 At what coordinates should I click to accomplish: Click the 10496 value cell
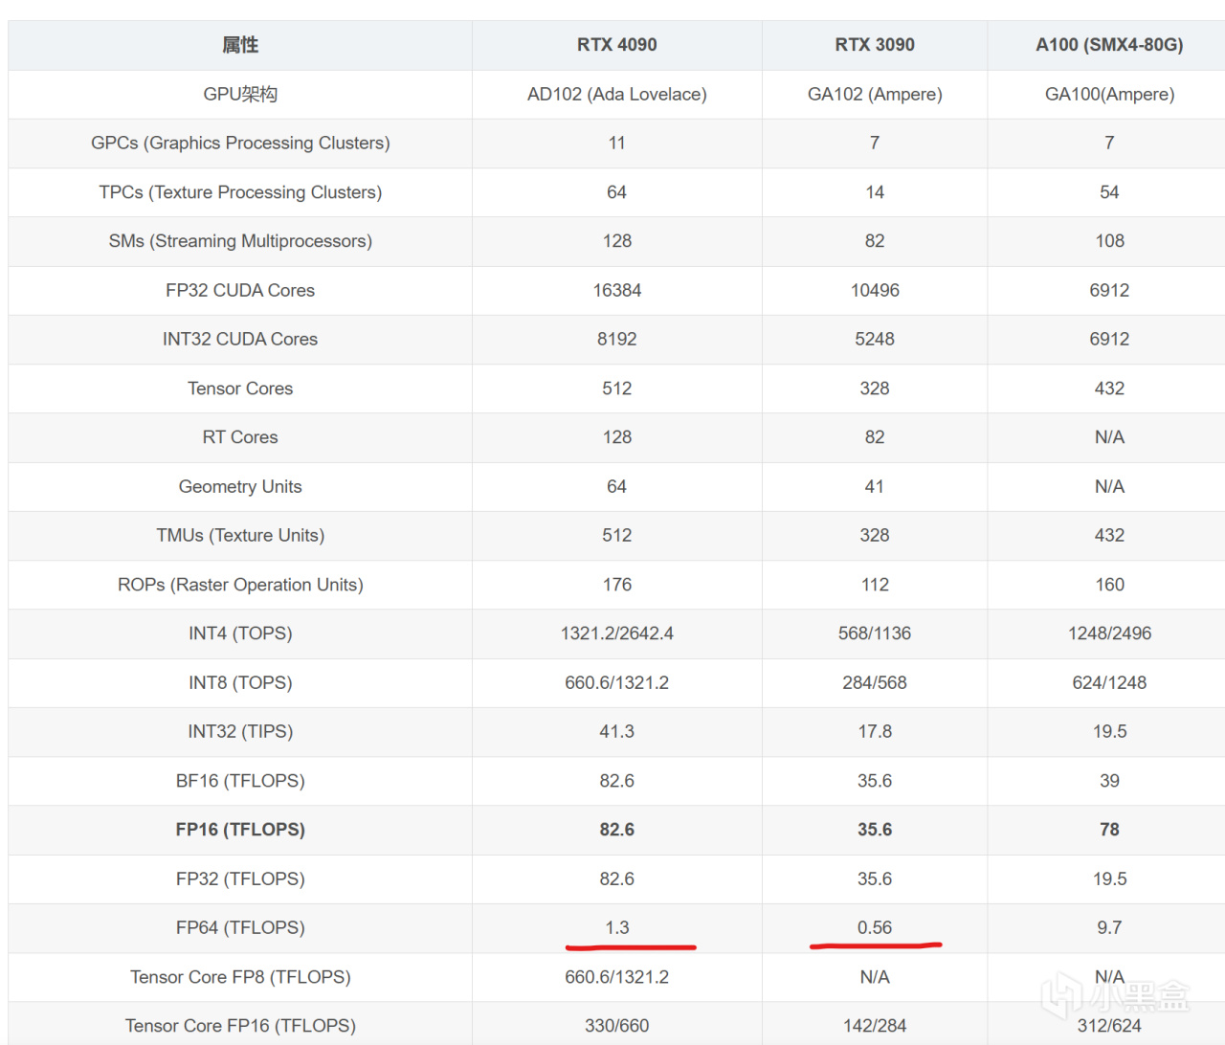[875, 290]
